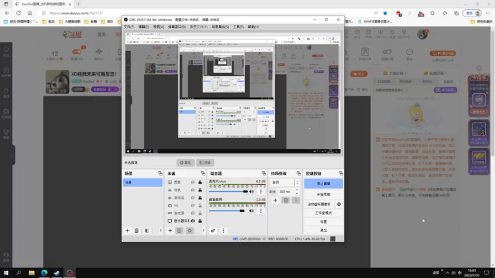Open the Help(H) menu in OBS
The height and width of the screenshot is (278, 495).
click(254, 27)
